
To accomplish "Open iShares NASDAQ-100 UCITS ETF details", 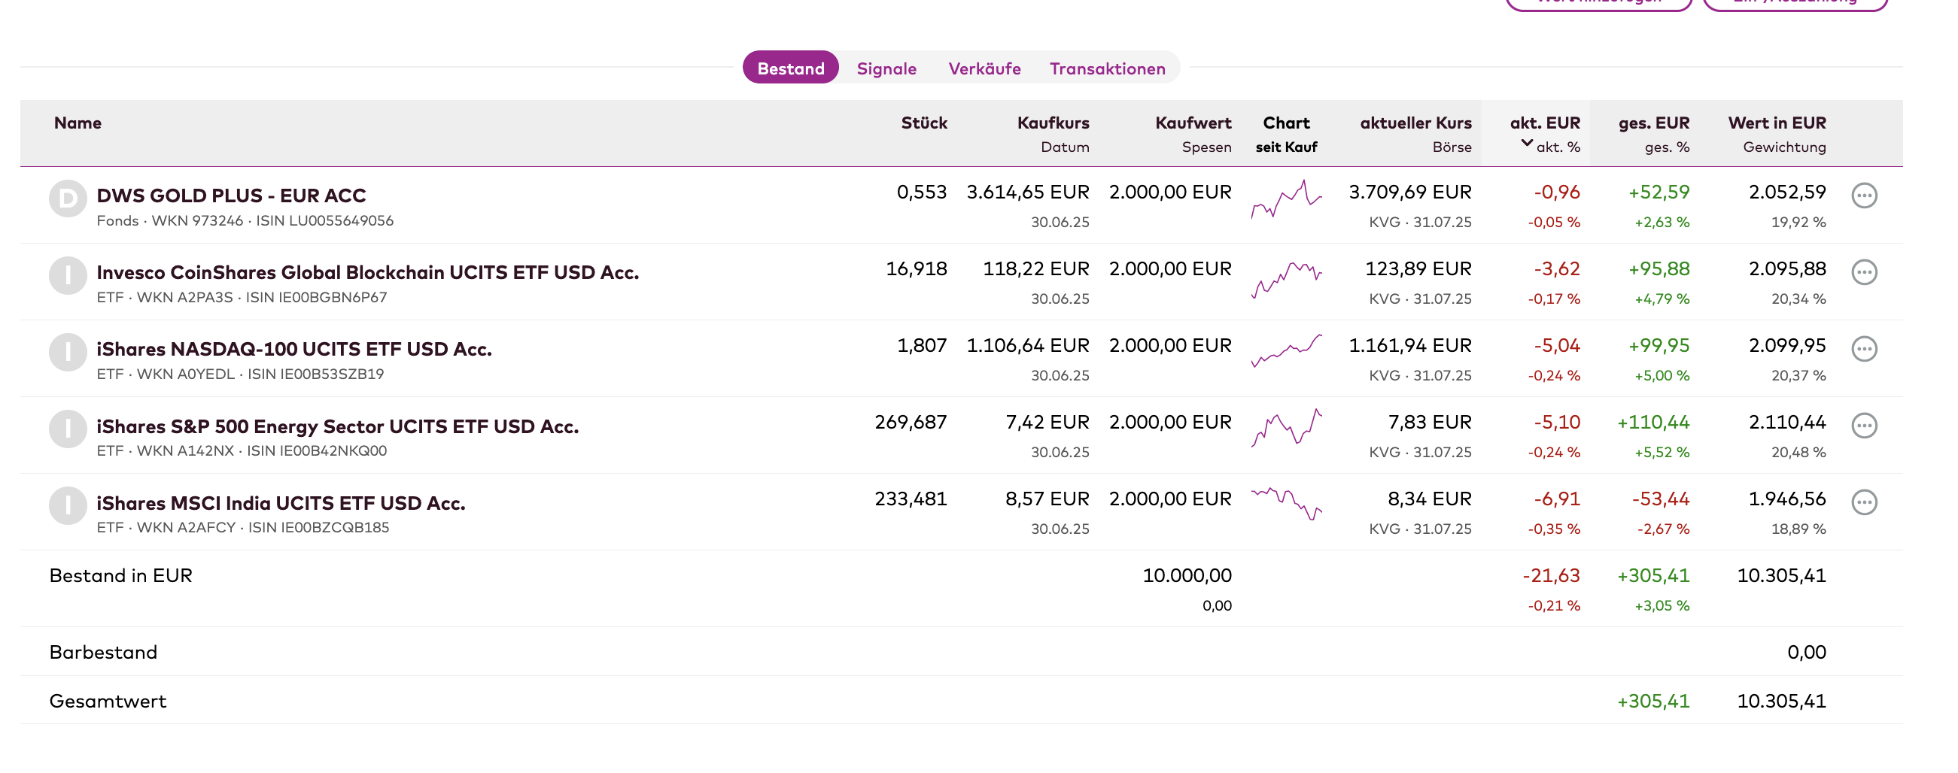I will 294,350.
